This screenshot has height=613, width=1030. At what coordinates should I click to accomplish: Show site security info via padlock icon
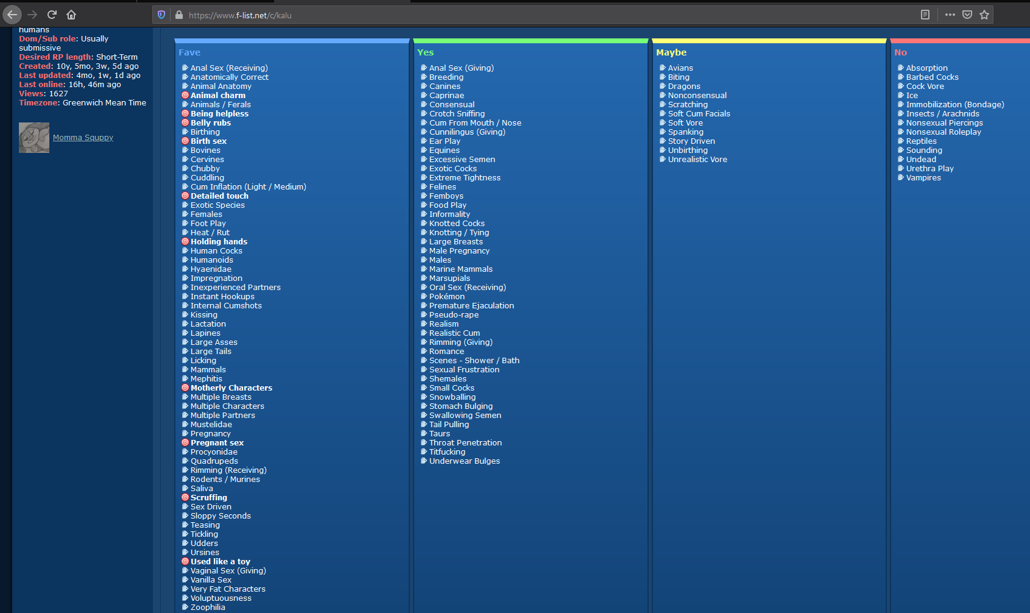(179, 15)
